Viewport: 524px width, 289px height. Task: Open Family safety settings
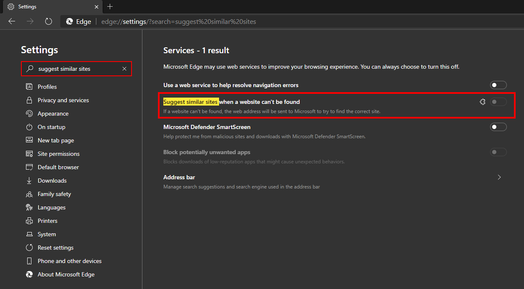54,194
